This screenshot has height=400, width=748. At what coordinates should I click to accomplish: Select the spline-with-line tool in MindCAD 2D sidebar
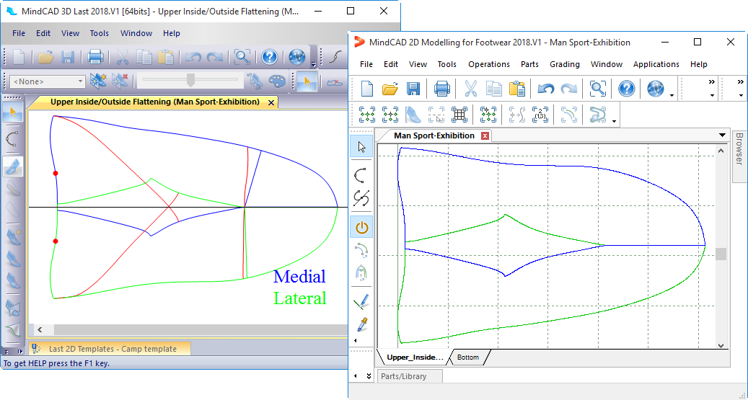[361, 198]
